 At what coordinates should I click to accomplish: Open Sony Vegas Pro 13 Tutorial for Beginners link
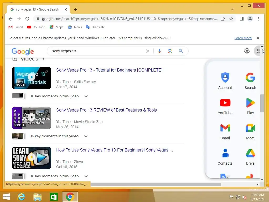pyautogui.click(x=109, y=70)
